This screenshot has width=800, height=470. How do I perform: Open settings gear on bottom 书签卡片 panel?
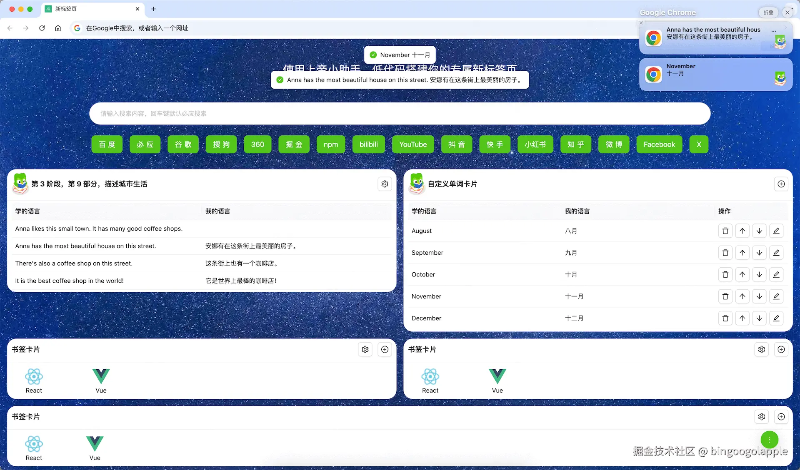(762, 416)
